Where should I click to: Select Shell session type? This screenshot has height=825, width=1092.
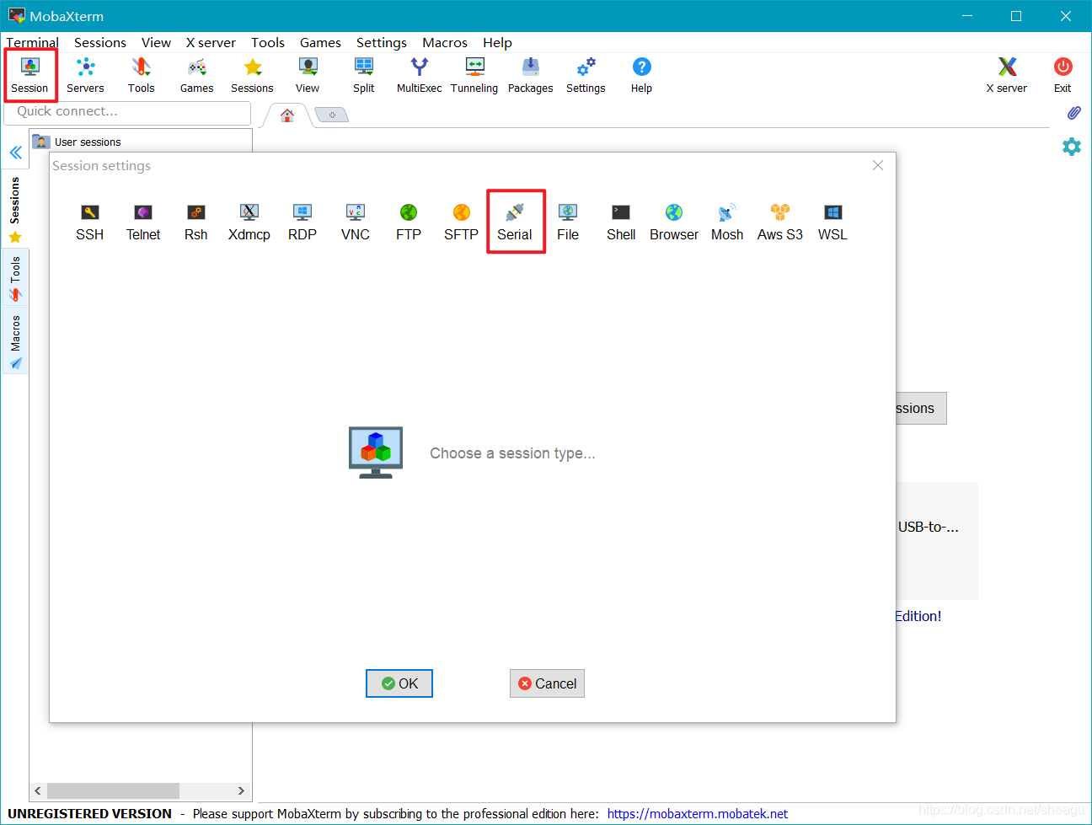click(621, 222)
